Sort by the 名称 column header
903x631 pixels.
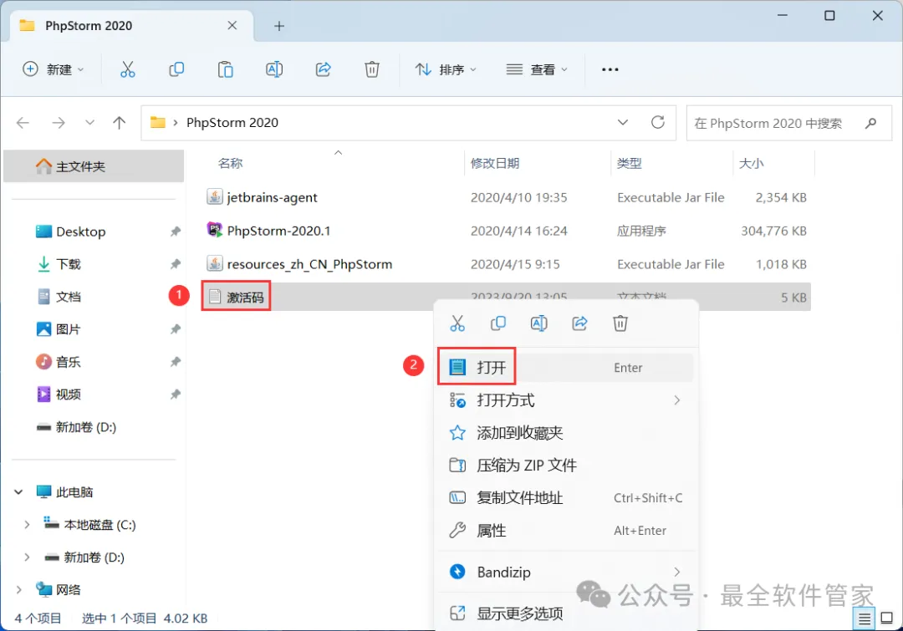point(231,164)
